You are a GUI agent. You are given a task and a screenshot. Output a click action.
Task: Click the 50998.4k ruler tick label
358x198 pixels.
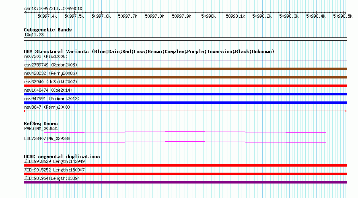point(316,16)
